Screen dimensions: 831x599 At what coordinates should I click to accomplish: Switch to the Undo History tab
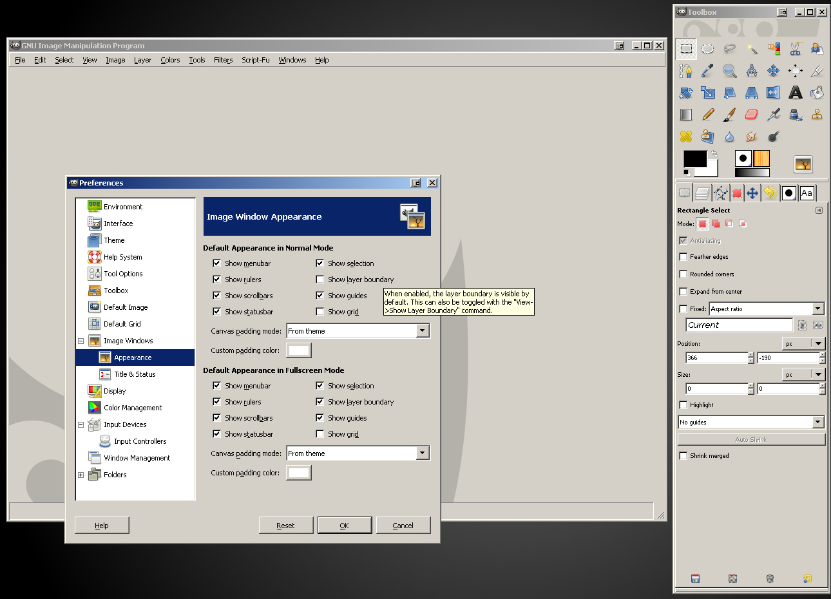point(769,193)
